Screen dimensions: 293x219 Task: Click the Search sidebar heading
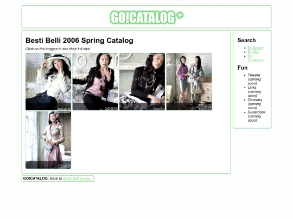coord(246,40)
